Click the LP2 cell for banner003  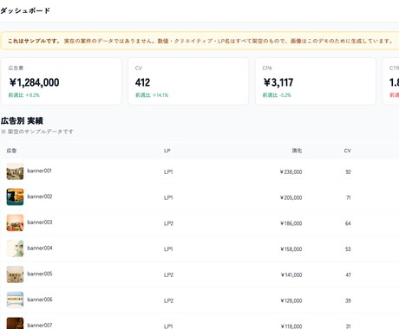coord(168,223)
